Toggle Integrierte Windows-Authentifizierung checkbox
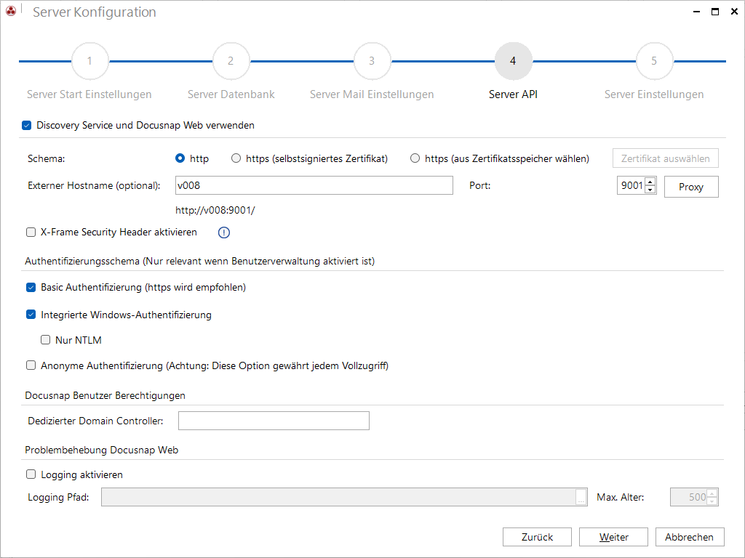The width and height of the screenshot is (745, 558). point(31,315)
